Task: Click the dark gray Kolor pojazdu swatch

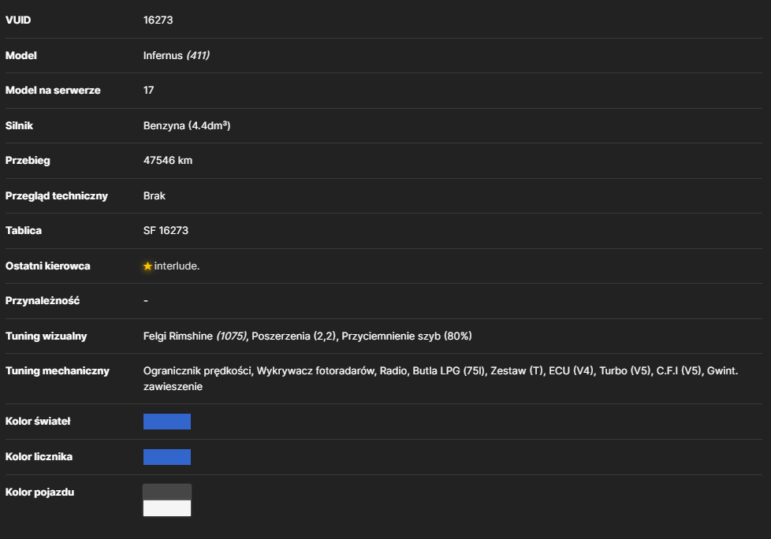Action: pos(166,492)
